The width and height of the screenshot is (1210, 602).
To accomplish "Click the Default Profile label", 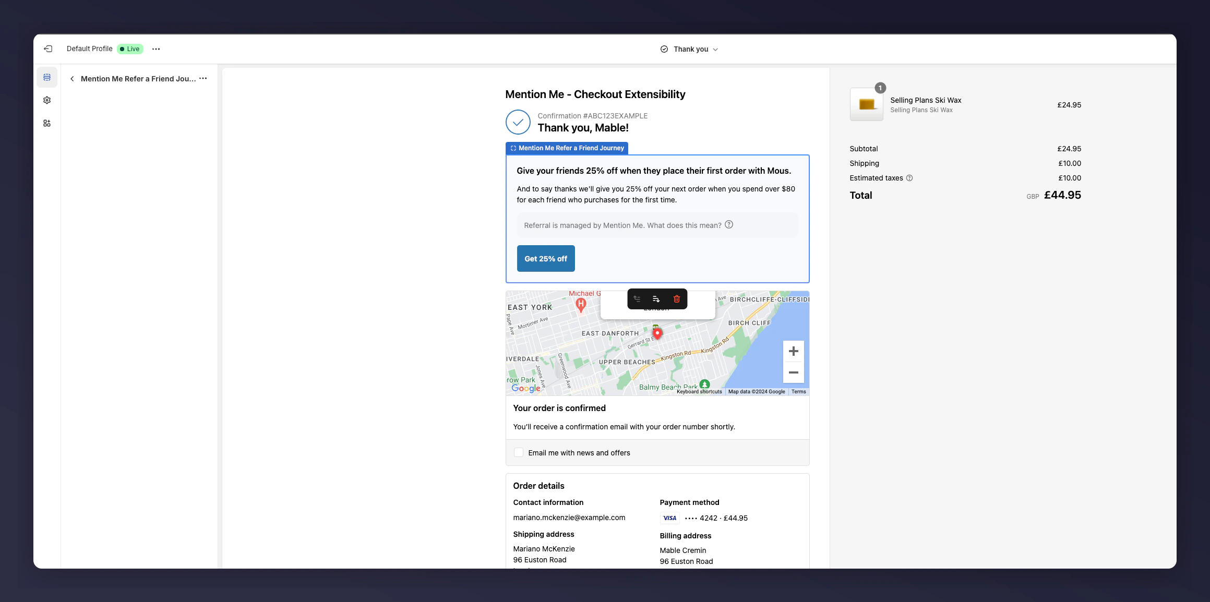I will (x=90, y=49).
